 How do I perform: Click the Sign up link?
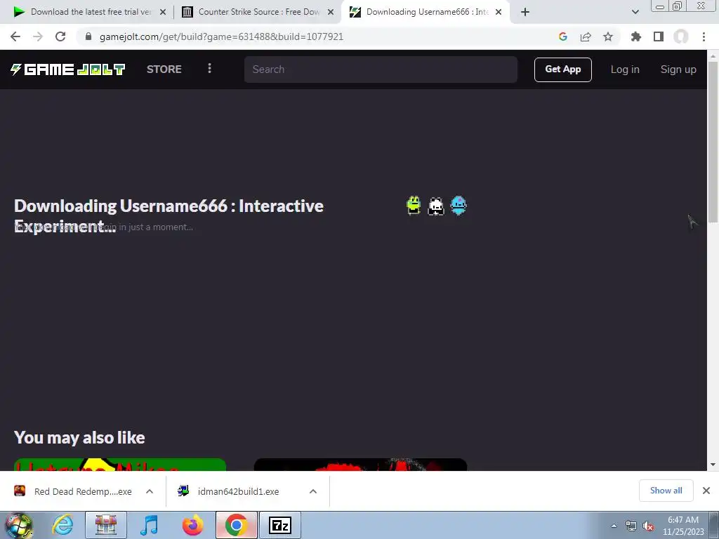click(678, 69)
